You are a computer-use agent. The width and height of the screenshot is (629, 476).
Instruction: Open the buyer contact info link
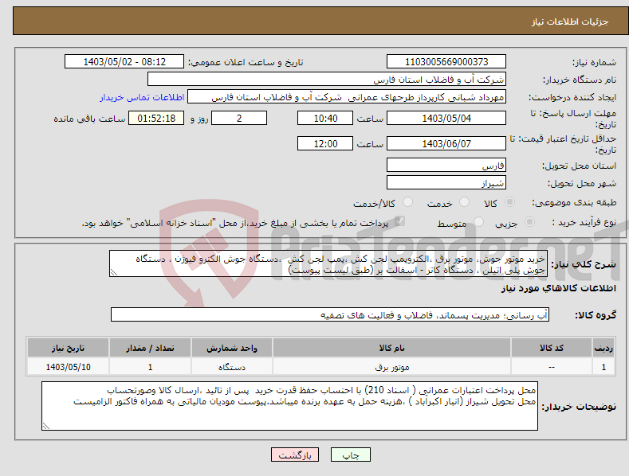pyautogui.click(x=142, y=97)
